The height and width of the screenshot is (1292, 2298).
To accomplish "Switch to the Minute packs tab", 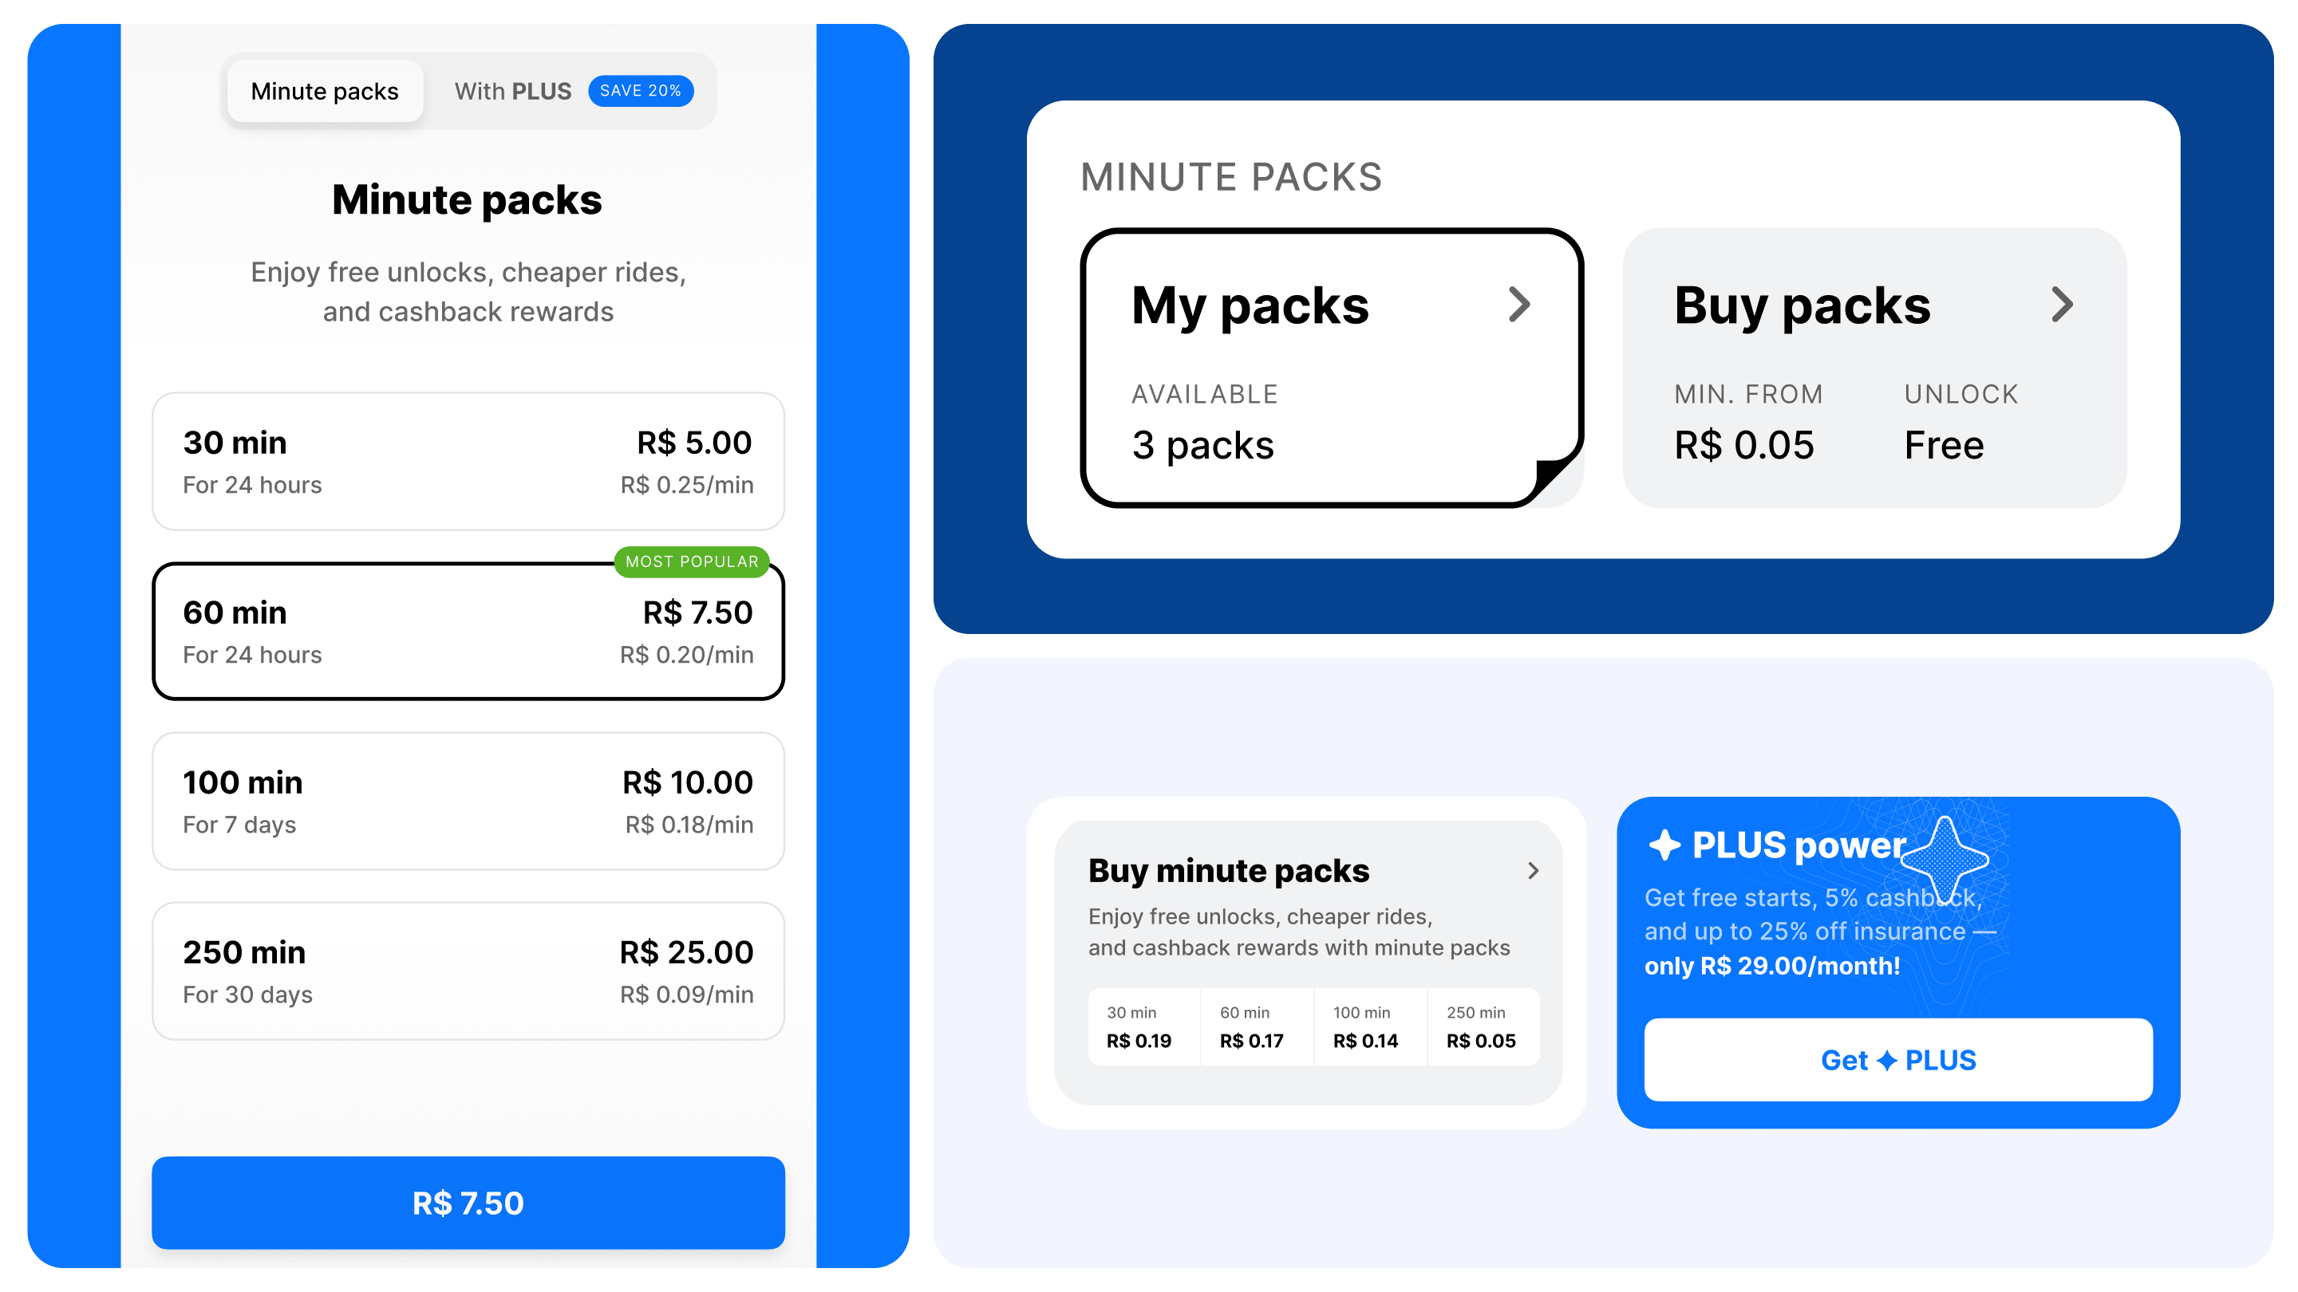I will pos(325,91).
